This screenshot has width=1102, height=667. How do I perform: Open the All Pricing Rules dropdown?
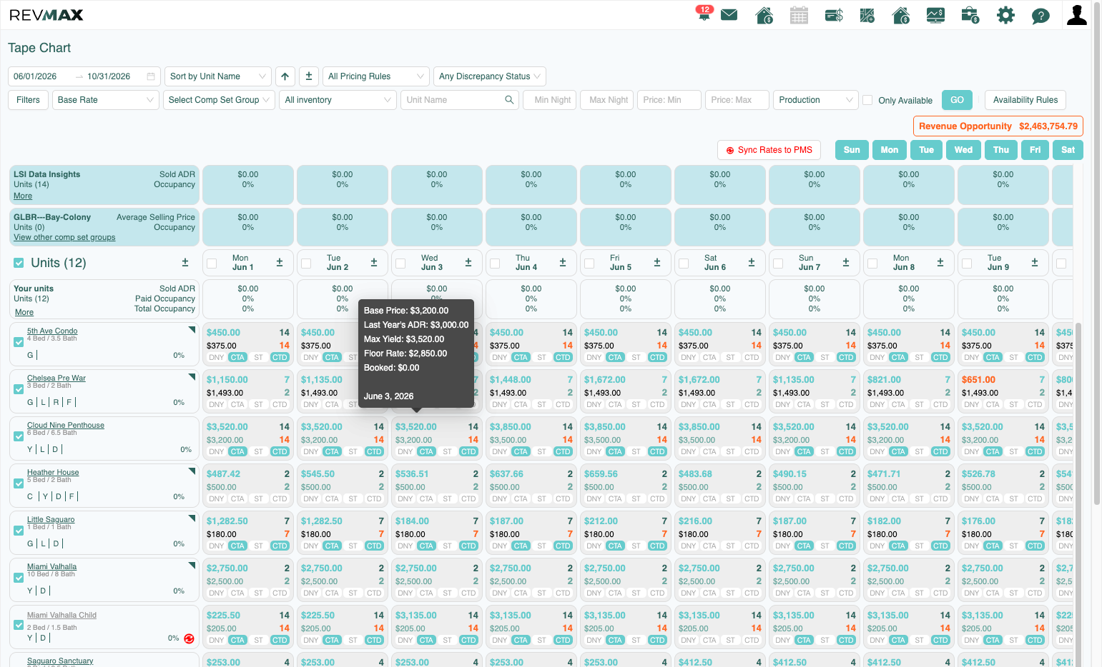(375, 76)
